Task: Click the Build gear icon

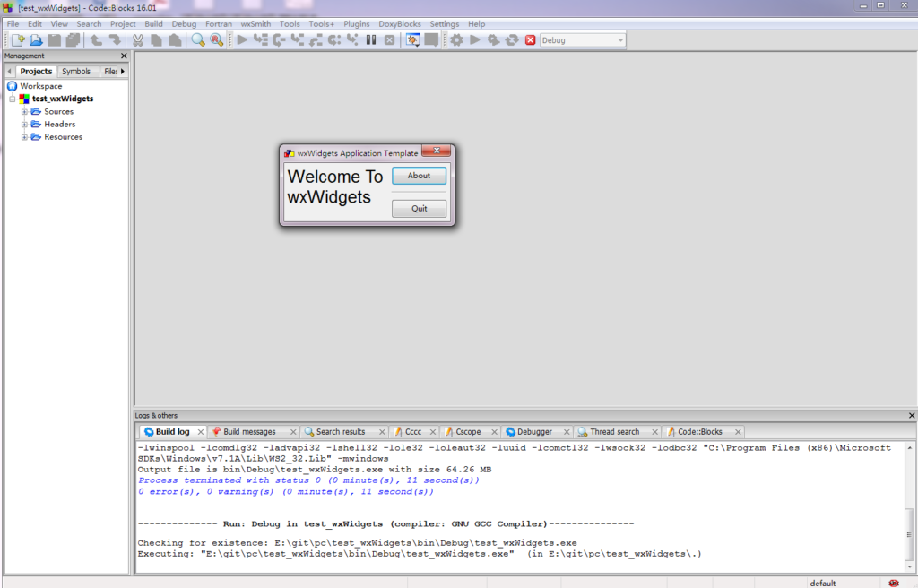Action: pos(456,39)
